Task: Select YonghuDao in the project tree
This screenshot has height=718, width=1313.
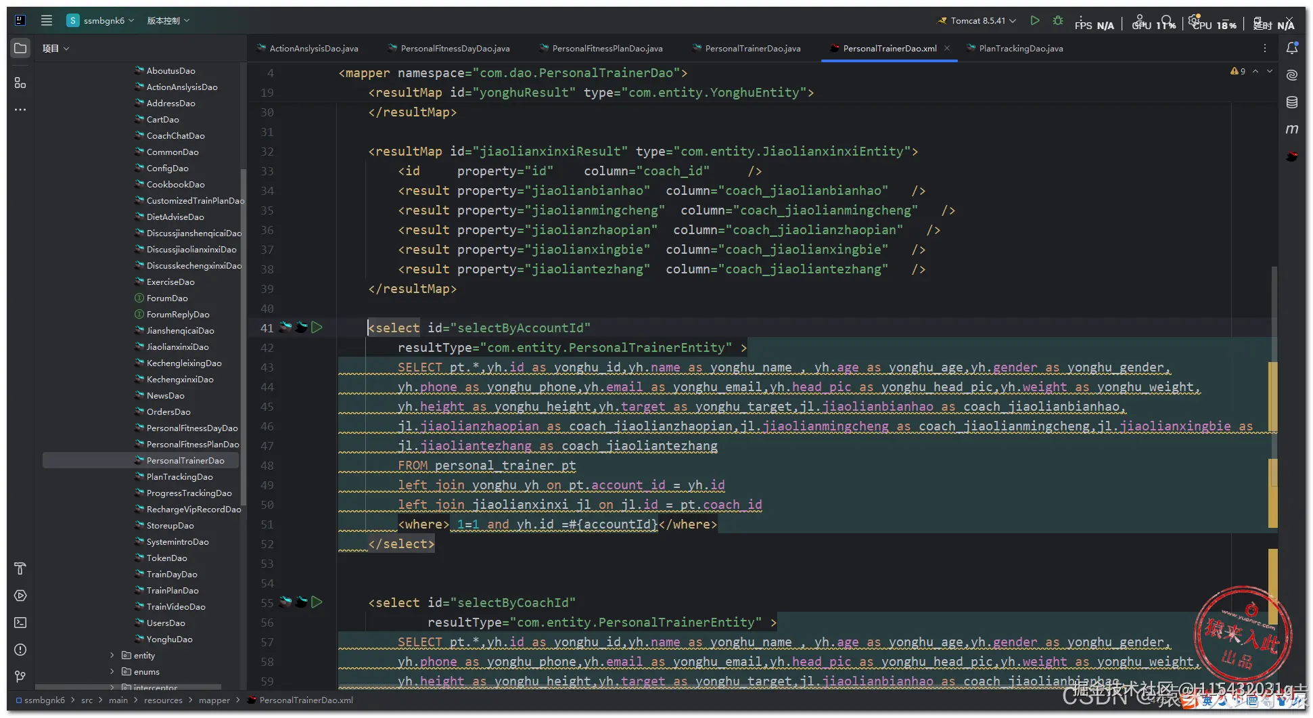Action: coord(169,640)
